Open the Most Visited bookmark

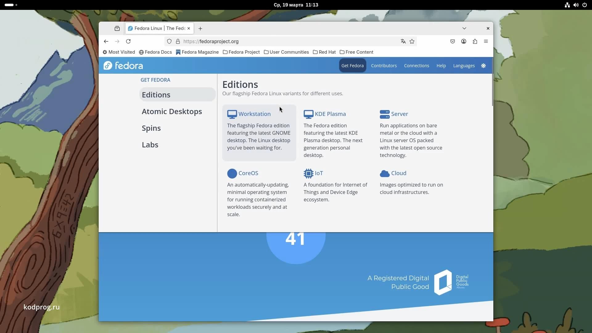pyautogui.click(x=119, y=52)
